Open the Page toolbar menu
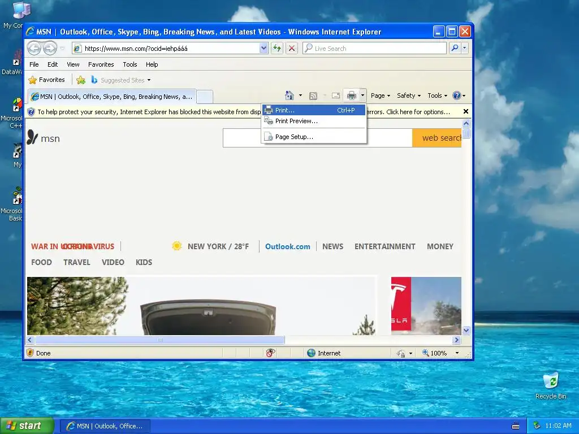This screenshot has width=579, height=434. click(381, 96)
